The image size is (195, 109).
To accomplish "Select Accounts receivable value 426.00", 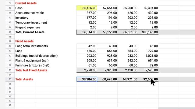I will pyautogui.click(x=132, y=13).
